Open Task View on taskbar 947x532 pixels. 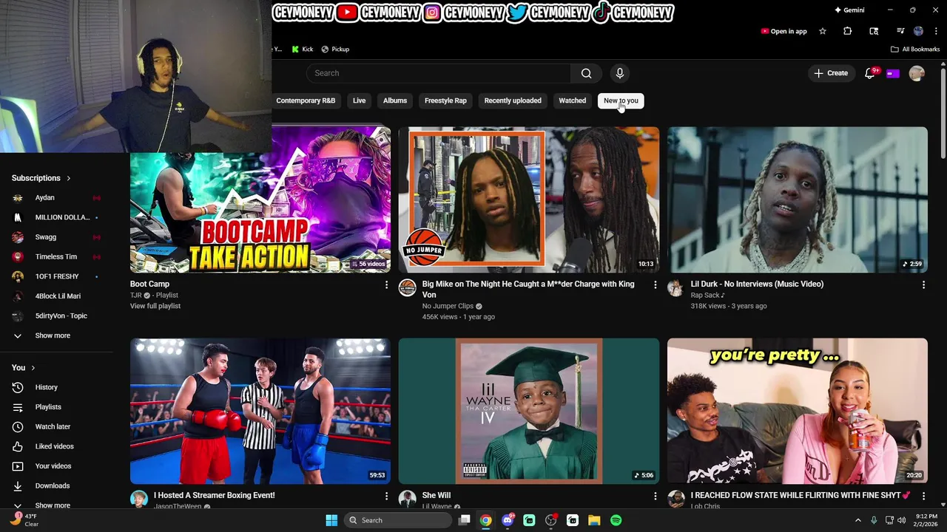click(464, 520)
